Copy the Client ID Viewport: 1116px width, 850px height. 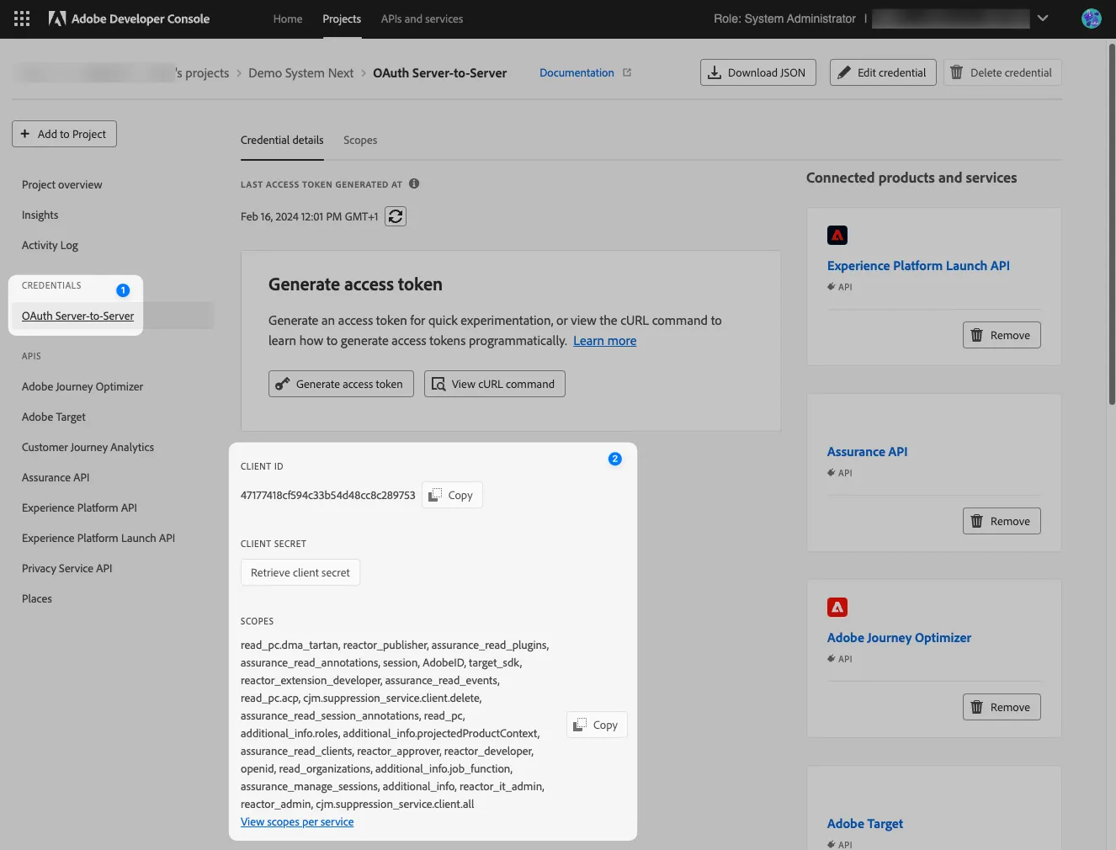pyautogui.click(x=452, y=495)
